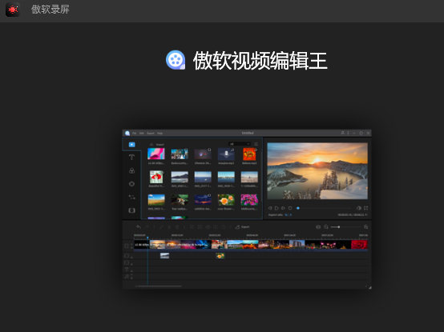Select the orange rose flower thumbnail
The height and width of the screenshot is (332, 444).
[226, 200]
